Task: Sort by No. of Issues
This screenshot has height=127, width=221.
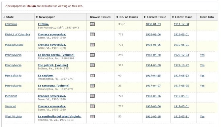Action: point(127,17)
